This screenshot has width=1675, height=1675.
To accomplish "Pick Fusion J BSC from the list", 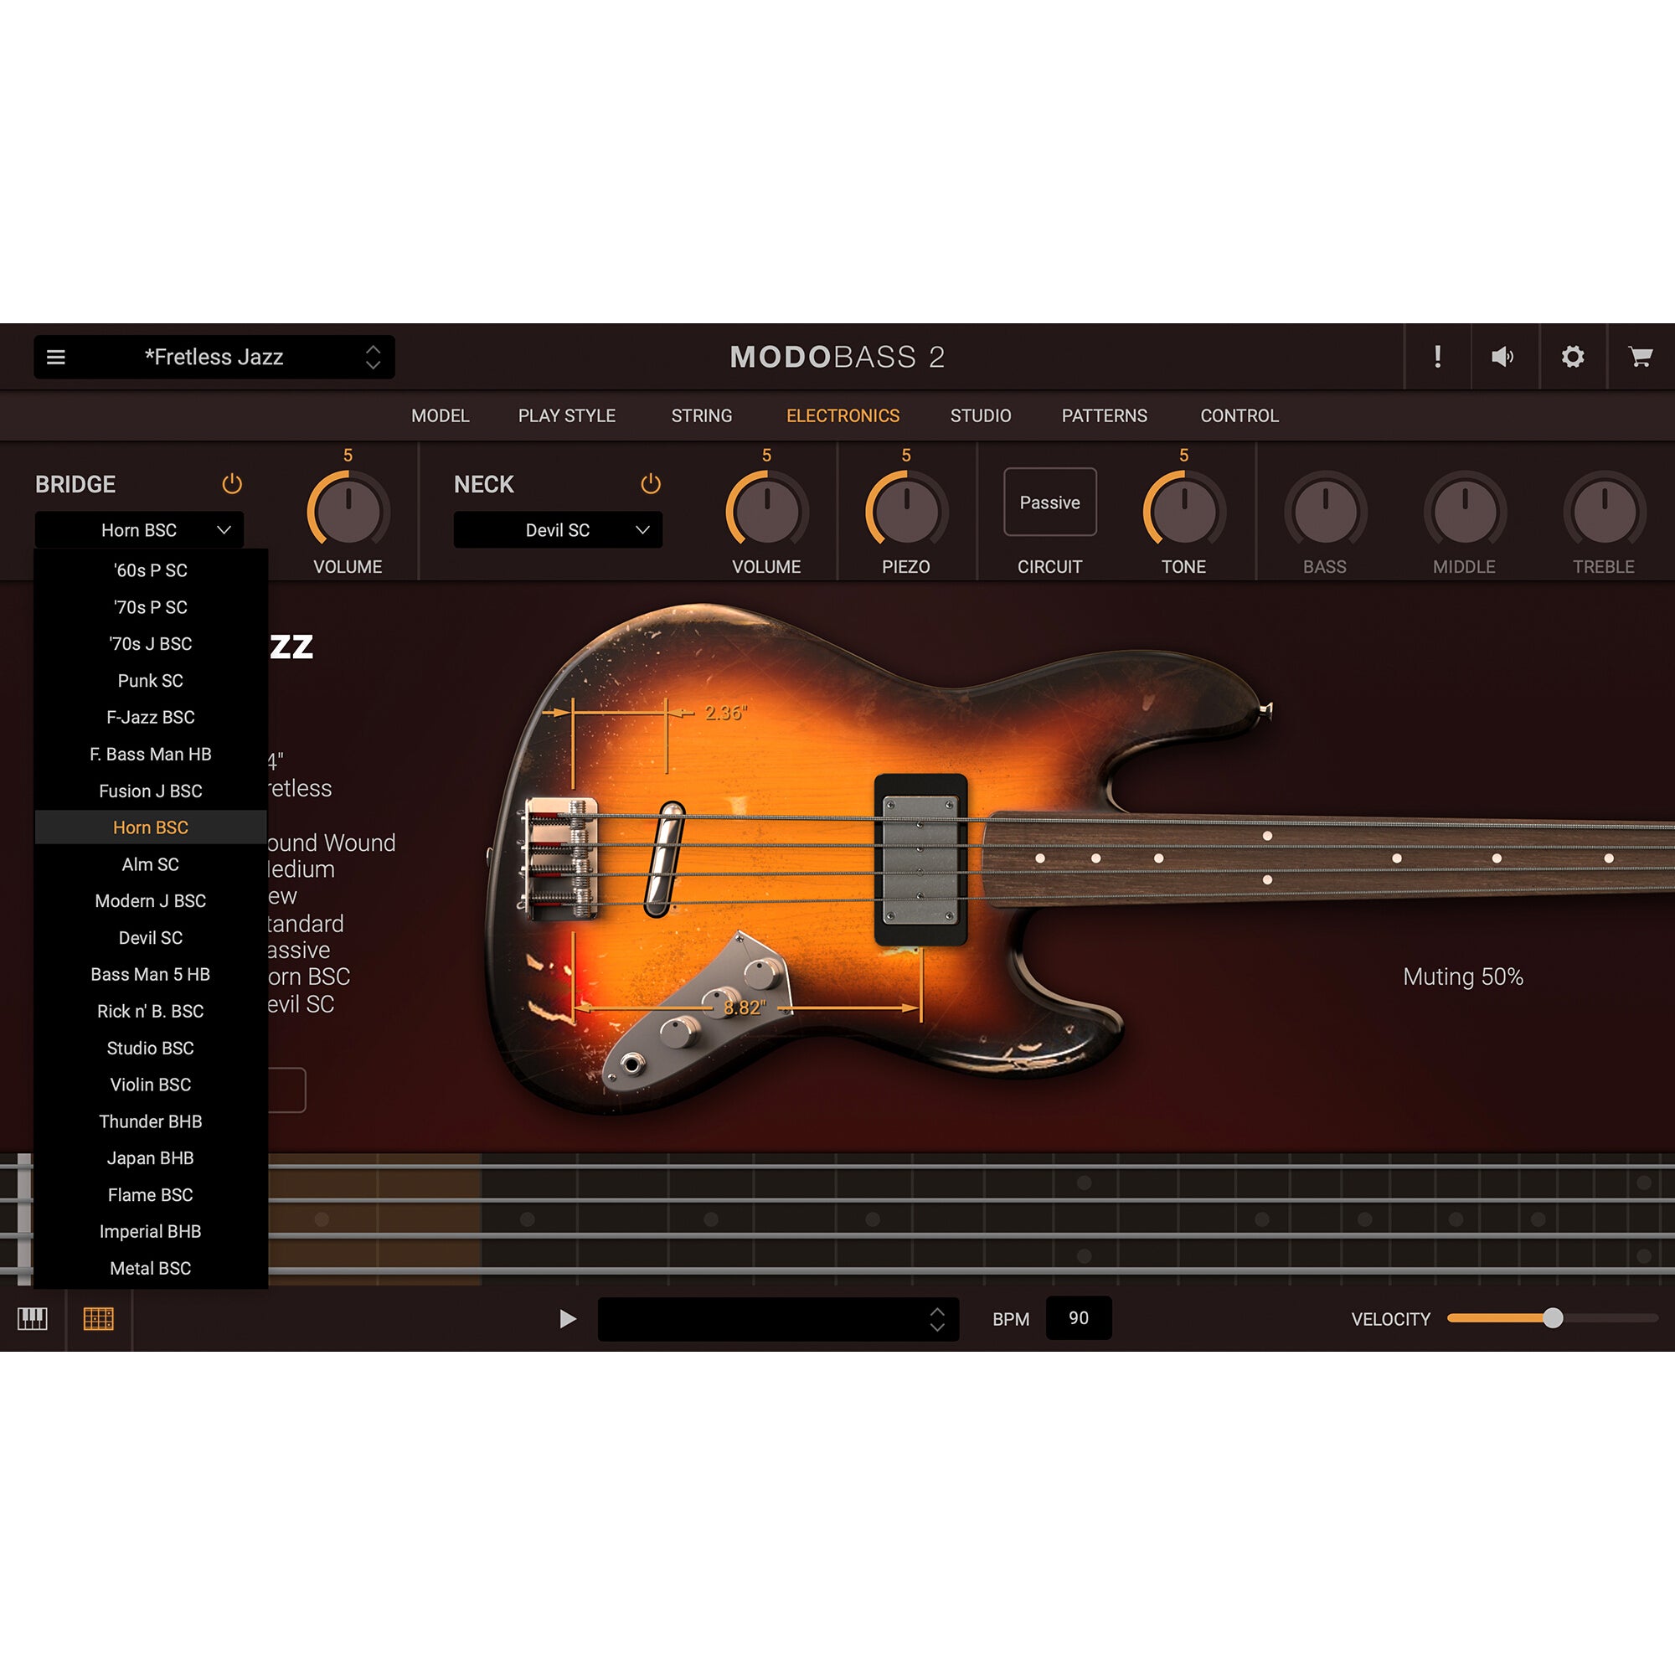I will click(x=151, y=791).
